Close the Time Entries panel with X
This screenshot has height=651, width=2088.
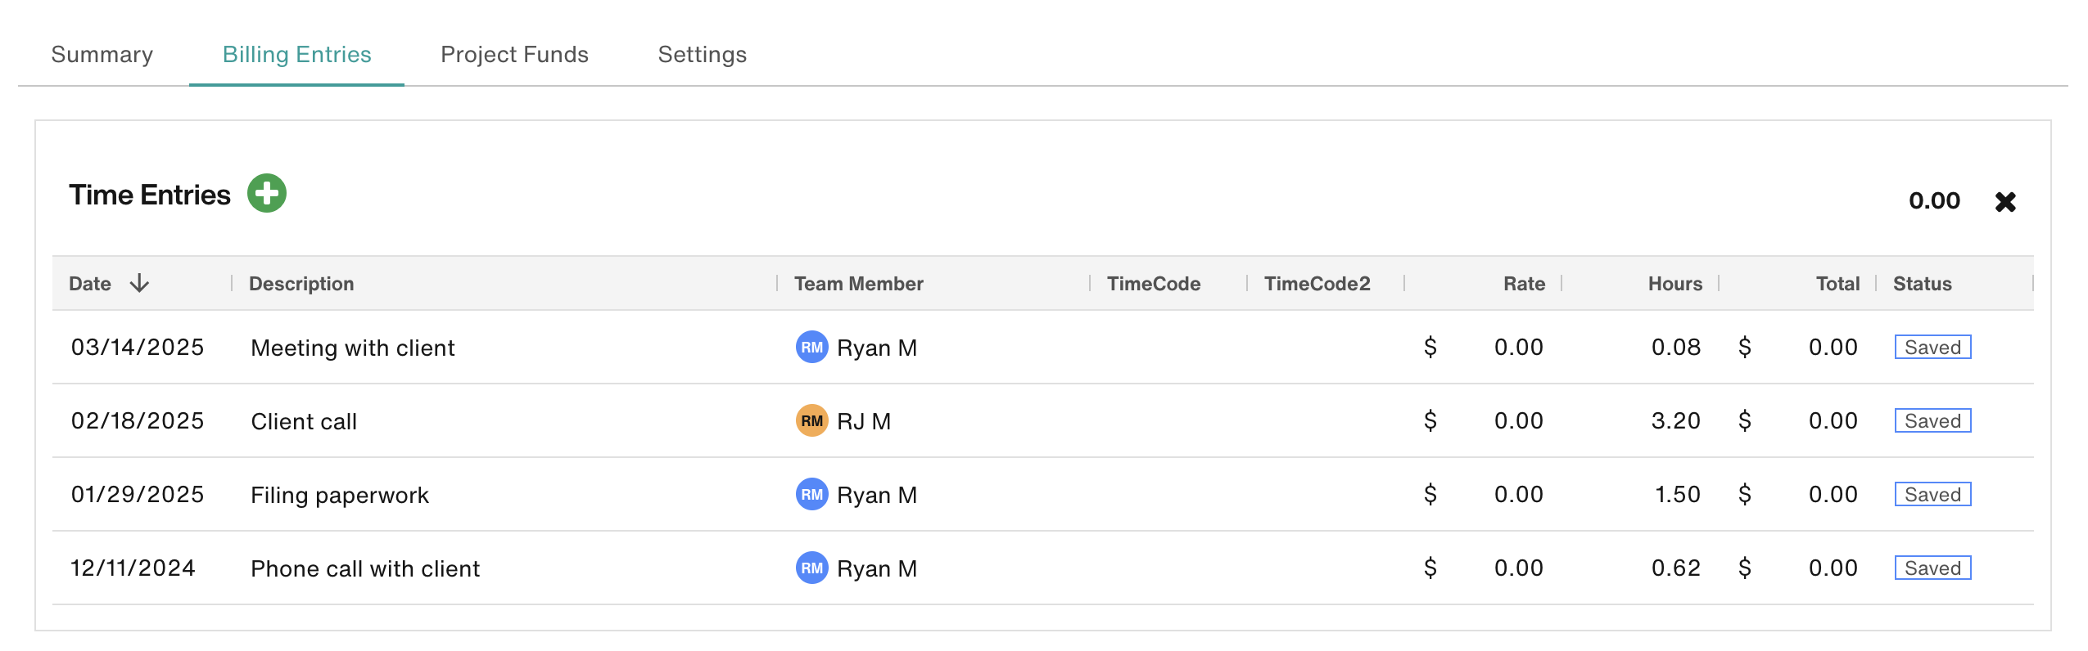tap(2005, 201)
